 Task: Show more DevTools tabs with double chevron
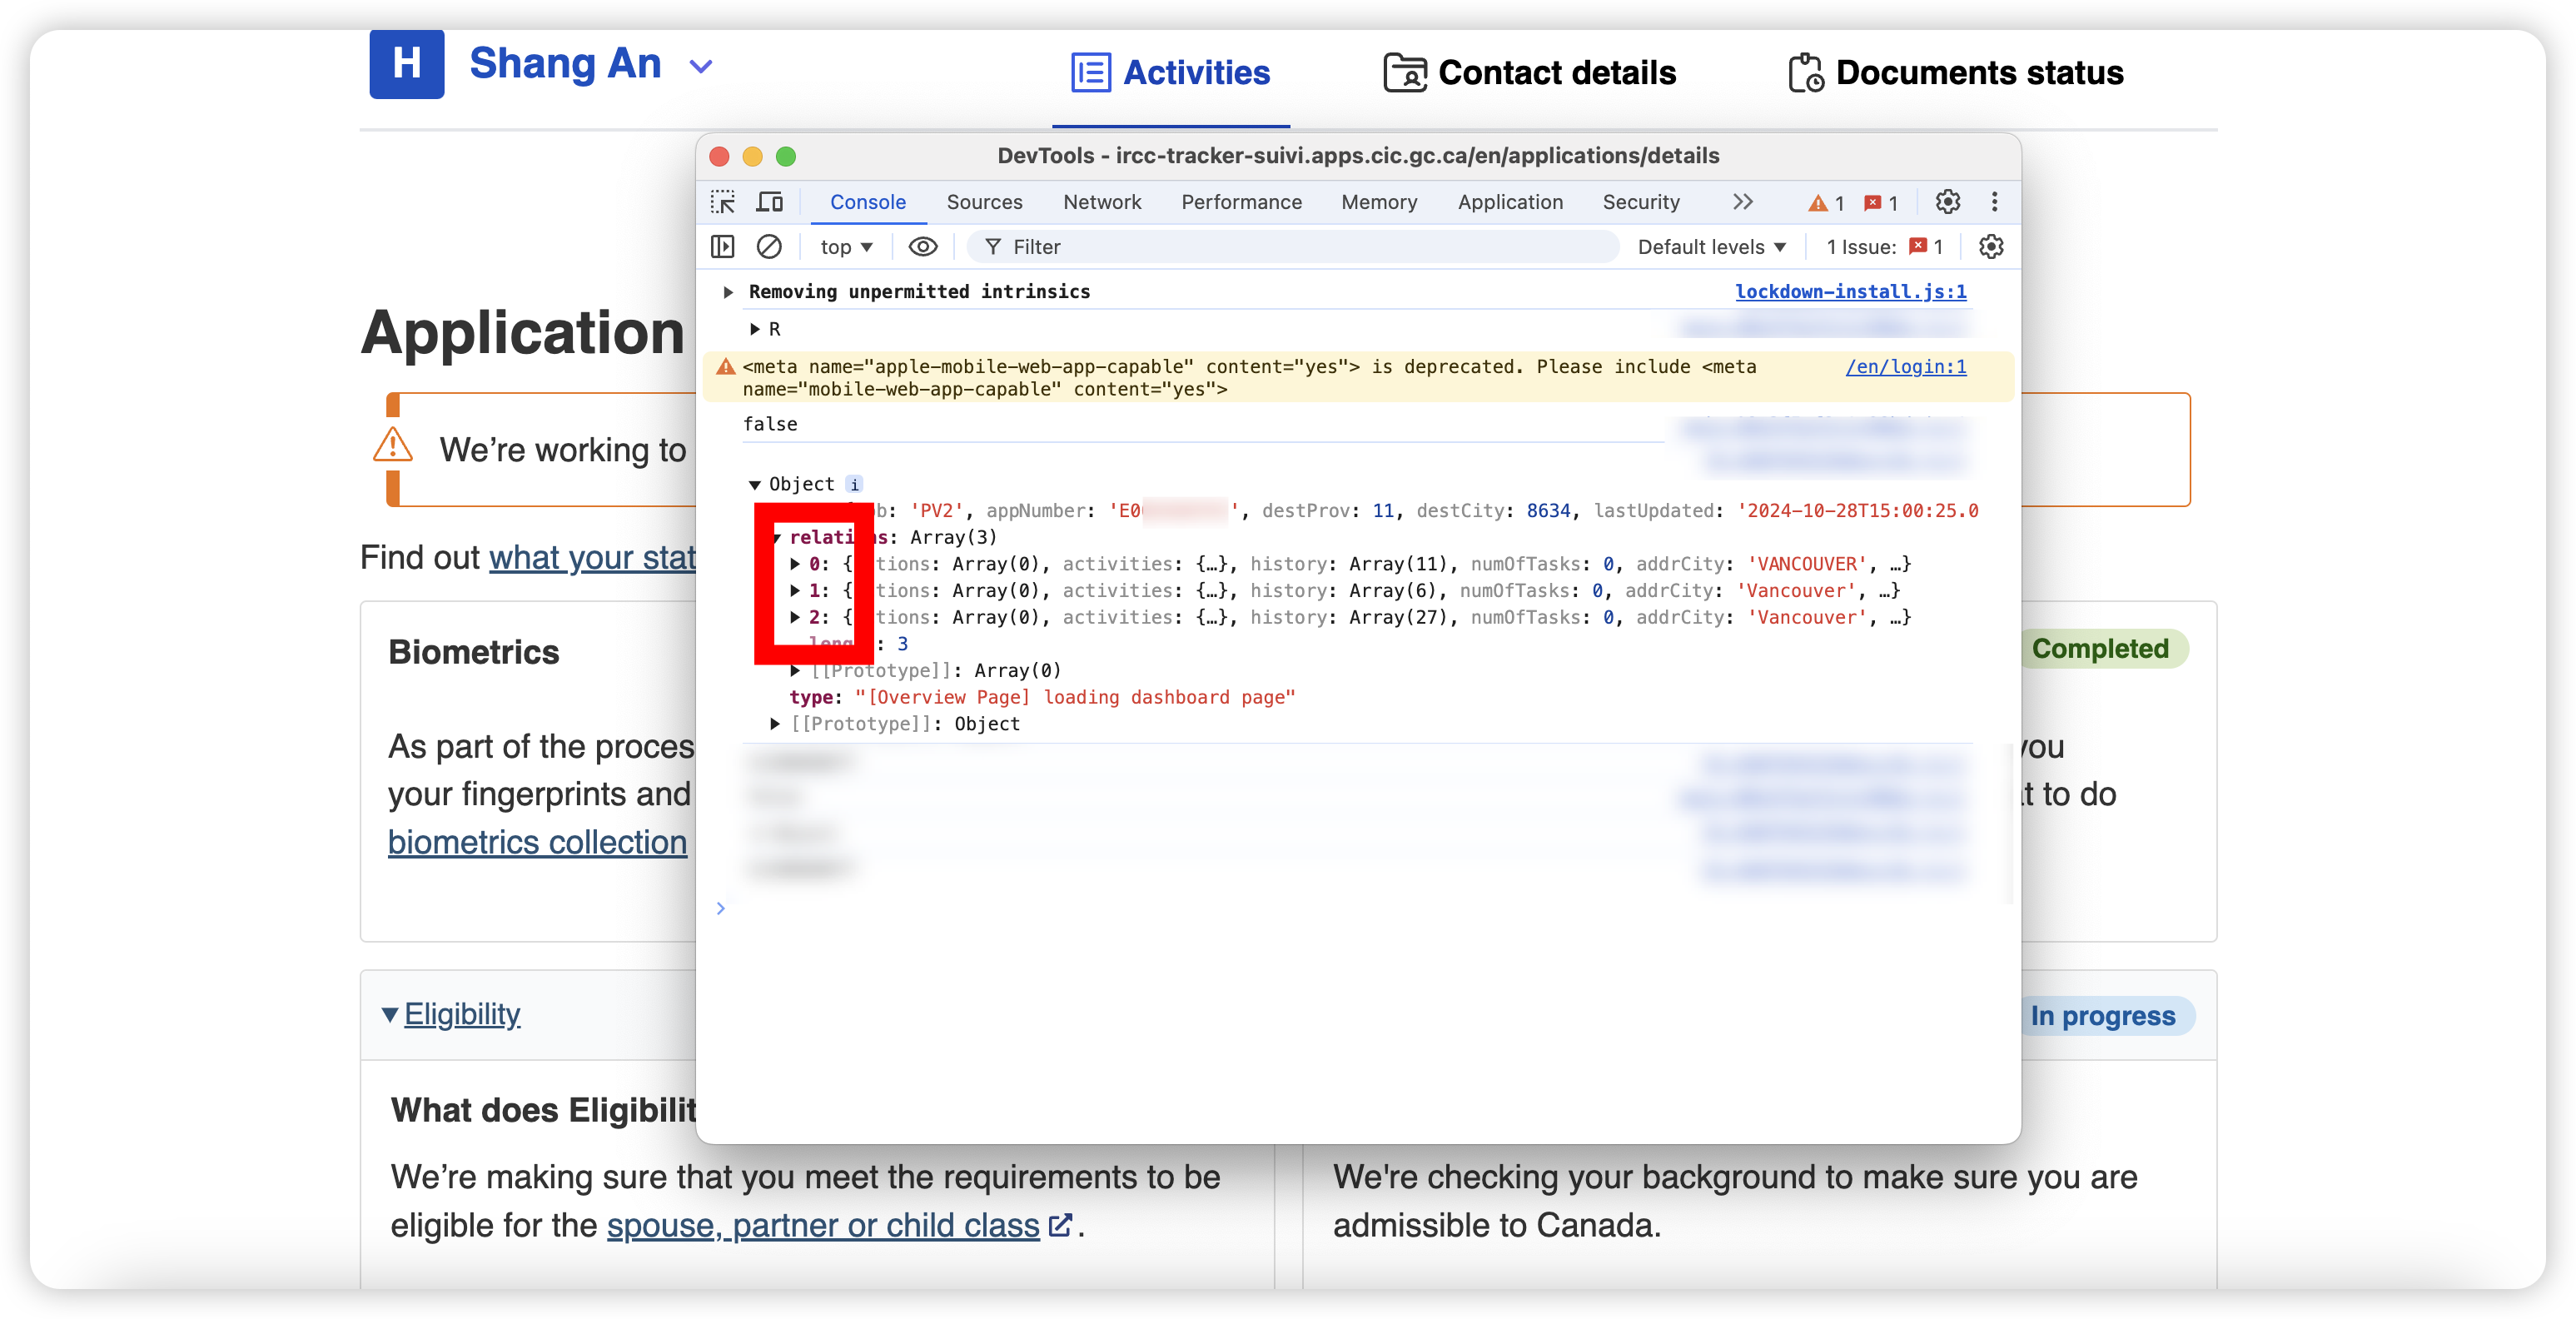click(x=1742, y=202)
